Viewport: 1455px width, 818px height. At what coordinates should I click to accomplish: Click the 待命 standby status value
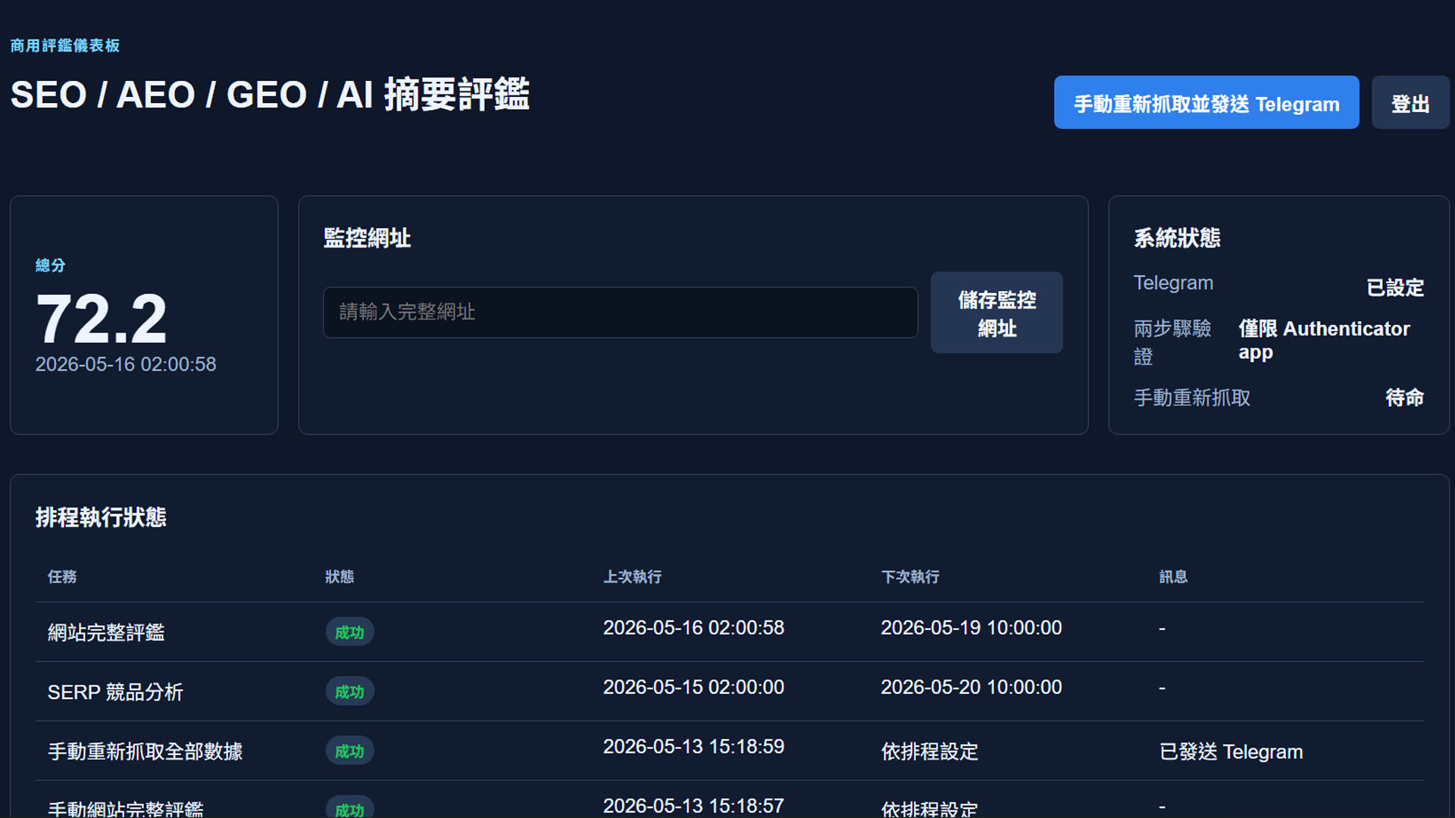(x=1405, y=398)
